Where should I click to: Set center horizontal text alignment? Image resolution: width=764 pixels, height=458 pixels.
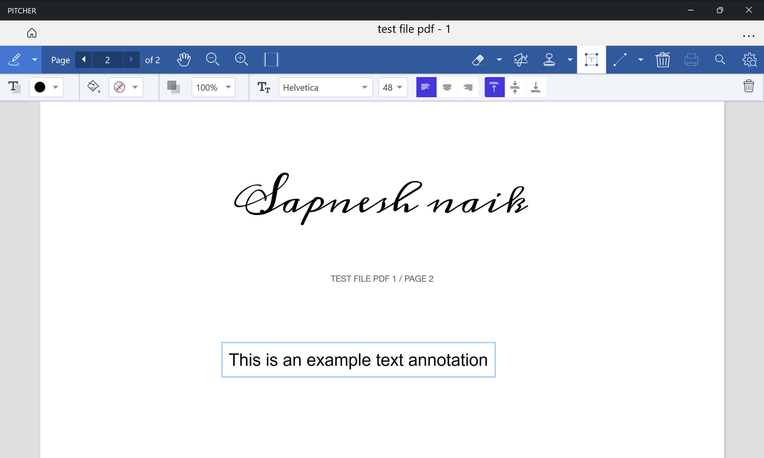[447, 87]
